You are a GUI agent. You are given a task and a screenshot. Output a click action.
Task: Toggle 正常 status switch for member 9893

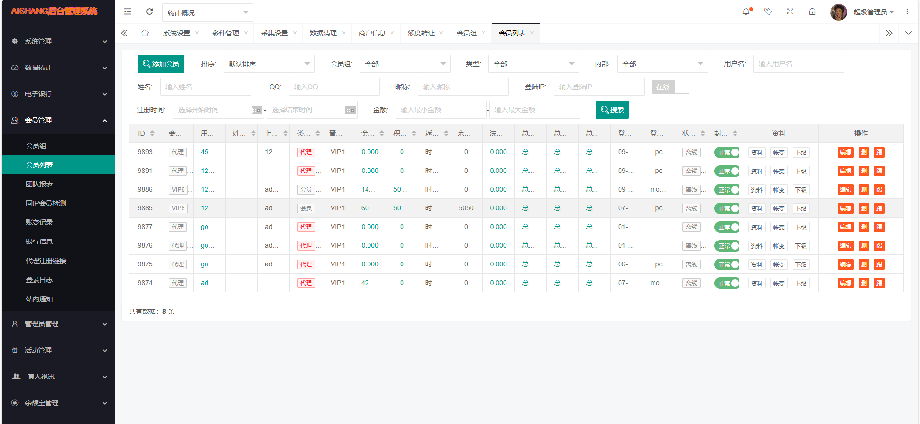point(726,152)
